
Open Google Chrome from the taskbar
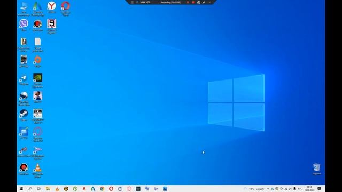[102, 188]
